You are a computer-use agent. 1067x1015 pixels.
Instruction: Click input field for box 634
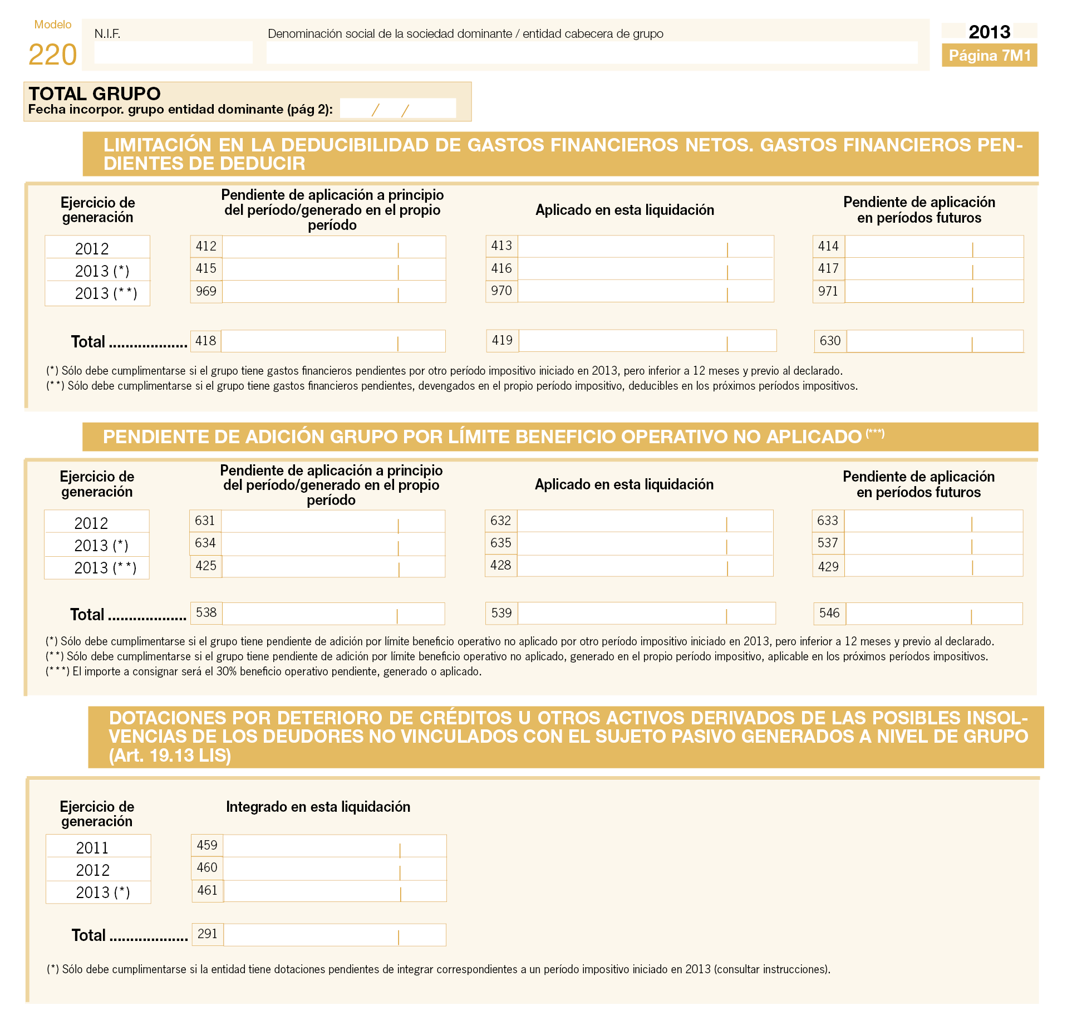[x=333, y=544]
